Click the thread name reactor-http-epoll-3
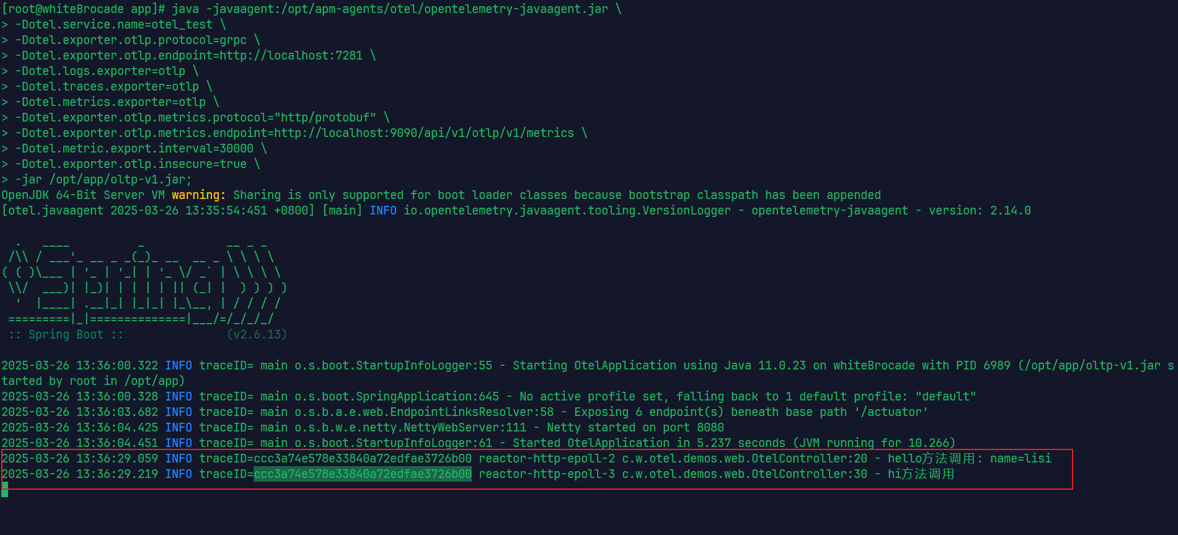Viewport: 1178px width, 535px height. (547, 474)
